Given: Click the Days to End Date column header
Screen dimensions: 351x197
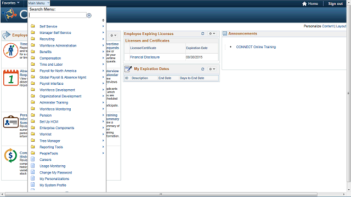Looking at the screenshot, I should pyautogui.click(x=192, y=78).
